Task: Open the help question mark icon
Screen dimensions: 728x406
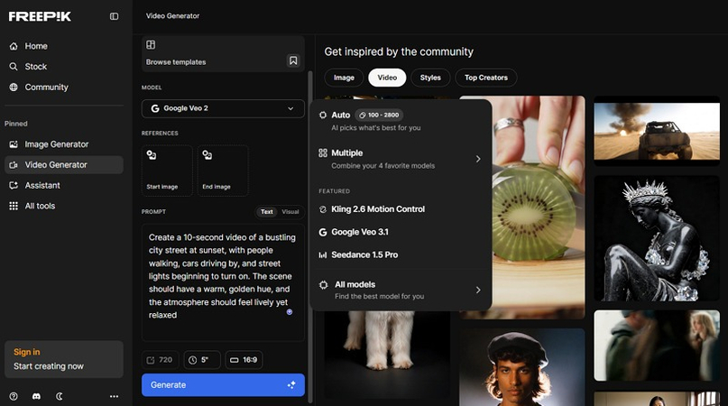Action: click(x=14, y=396)
